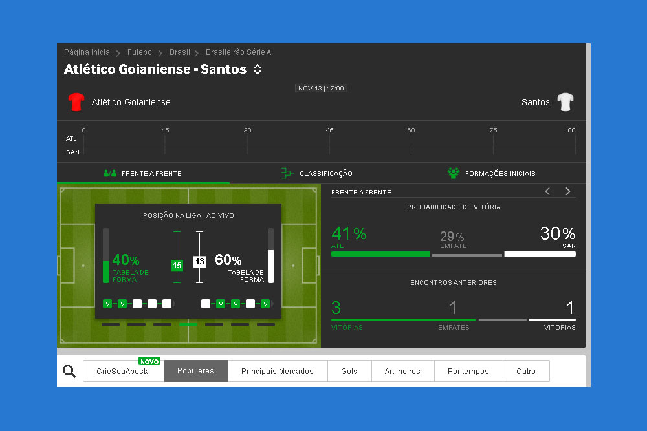This screenshot has height=431, width=647.
Task: Select the Populares markets tab
Action: [x=195, y=371]
